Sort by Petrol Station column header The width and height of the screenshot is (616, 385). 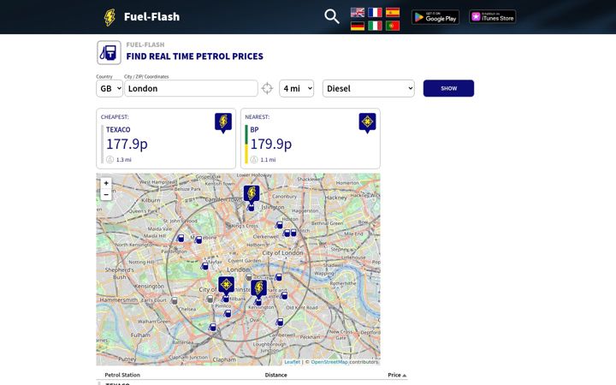point(122,375)
